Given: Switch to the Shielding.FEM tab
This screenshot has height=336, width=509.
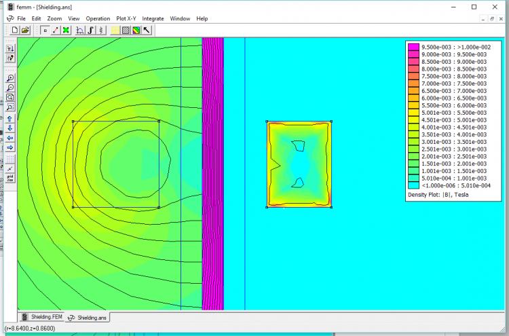Looking at the screenshot, I should pos(43,317).
